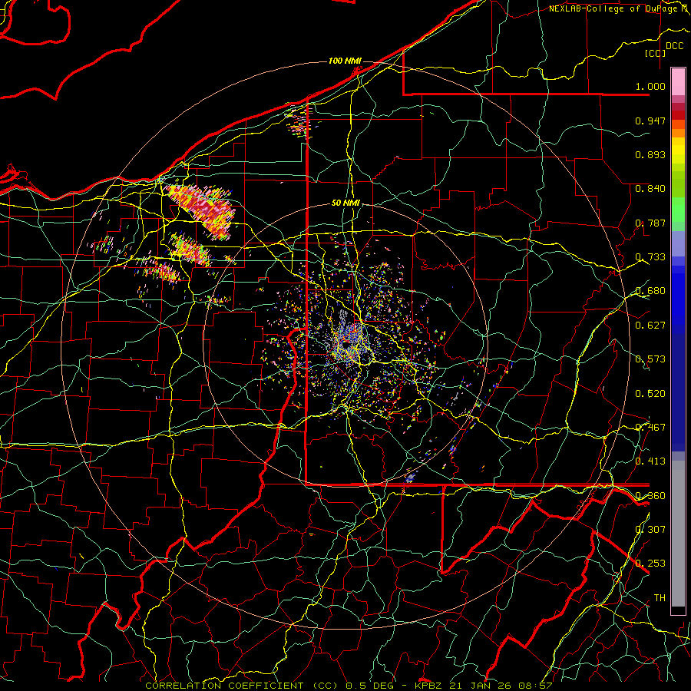
Task: Select the 0.360 legend value
Action: [x=650, y=496]
